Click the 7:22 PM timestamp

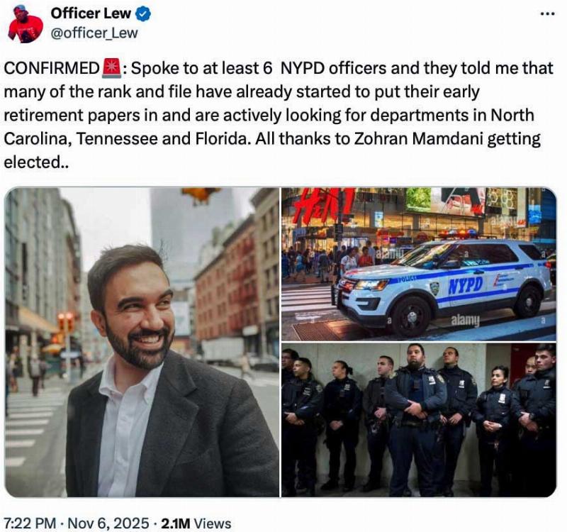click(30, 523)
